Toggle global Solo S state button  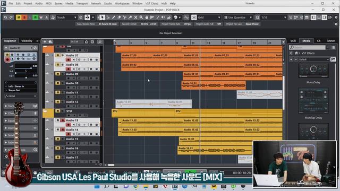point(24,18)
